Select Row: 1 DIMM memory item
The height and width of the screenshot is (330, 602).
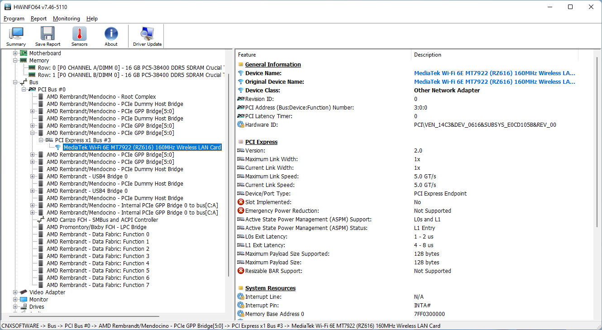tap(130, 75)
